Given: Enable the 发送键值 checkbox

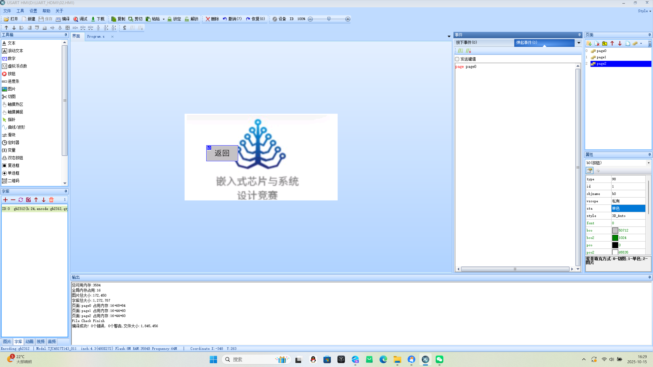Looking at the screenshot, I should 457,59.
